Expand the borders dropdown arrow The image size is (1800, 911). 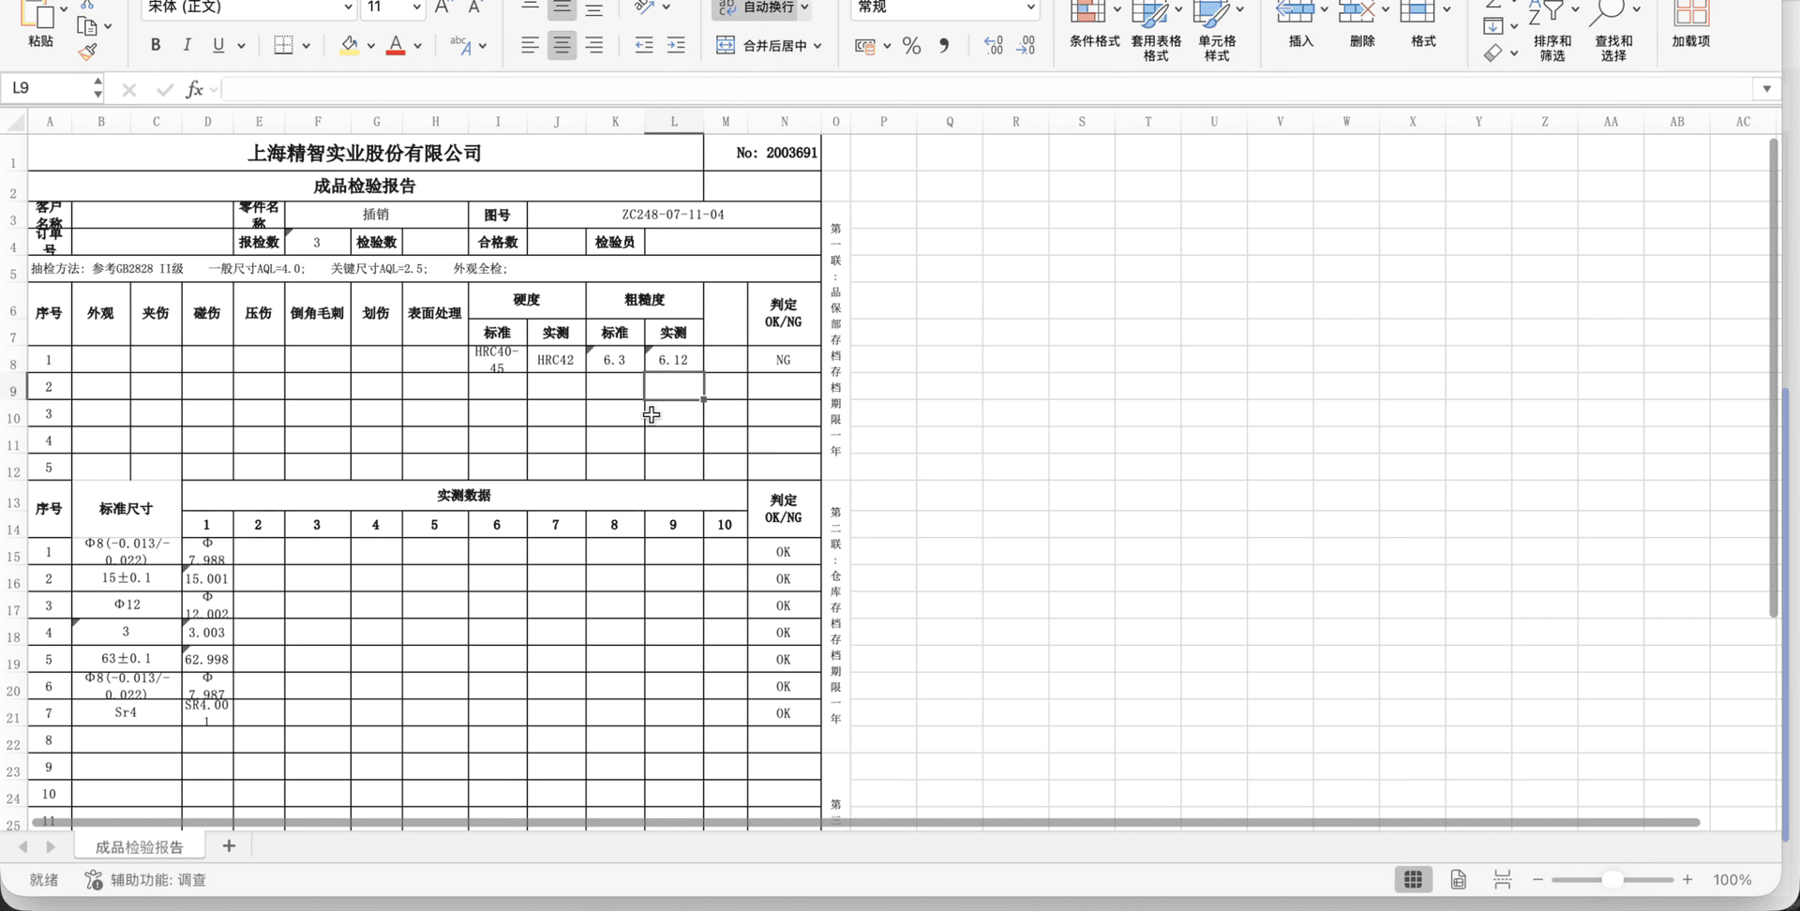306,46
